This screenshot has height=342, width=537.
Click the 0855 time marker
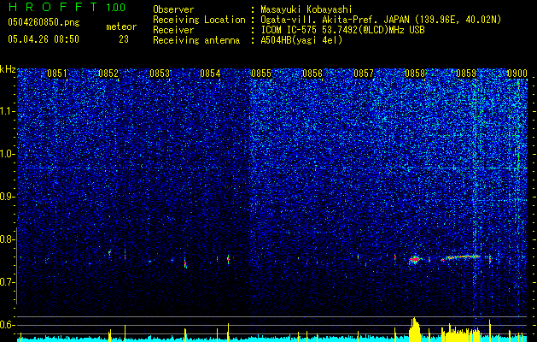[261, 74]
